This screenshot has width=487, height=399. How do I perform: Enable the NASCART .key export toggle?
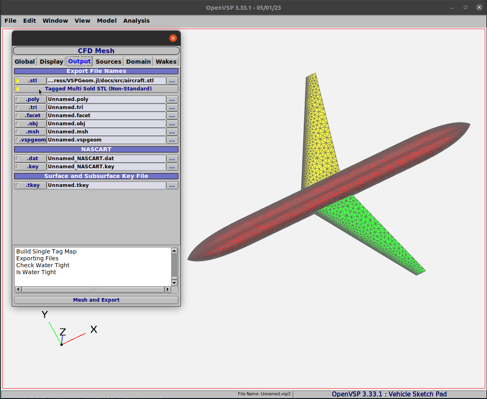click(30, 167)
